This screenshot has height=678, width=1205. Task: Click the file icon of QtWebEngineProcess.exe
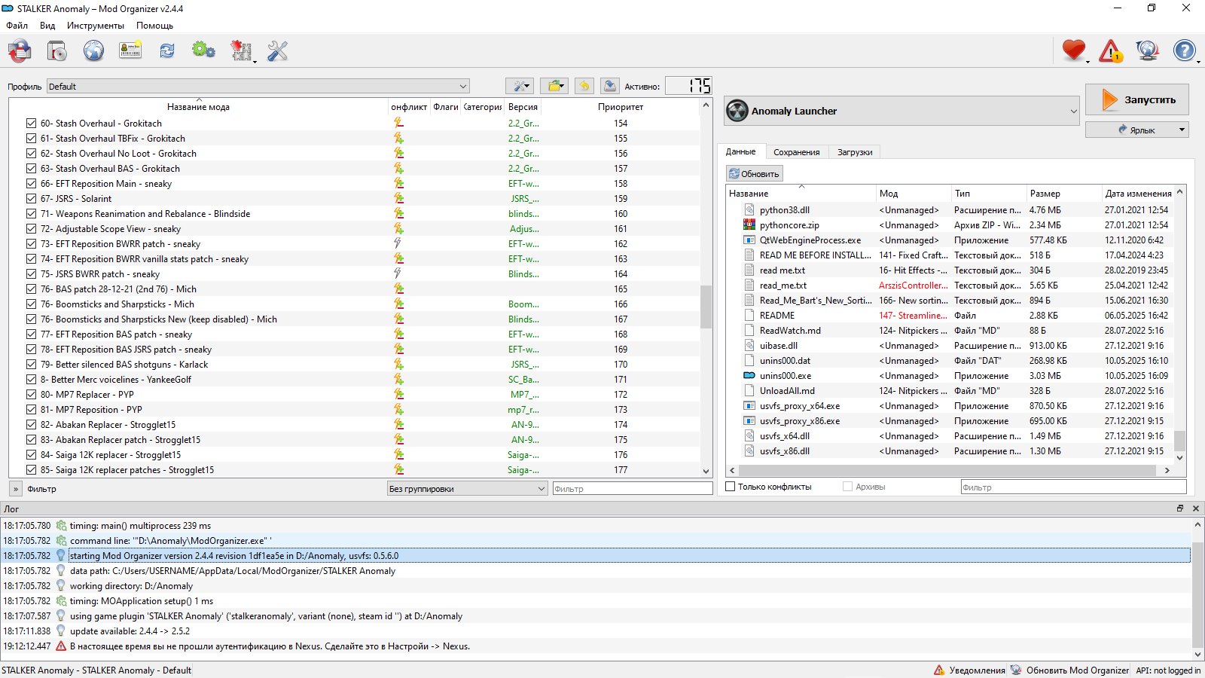tap(749, 240)
